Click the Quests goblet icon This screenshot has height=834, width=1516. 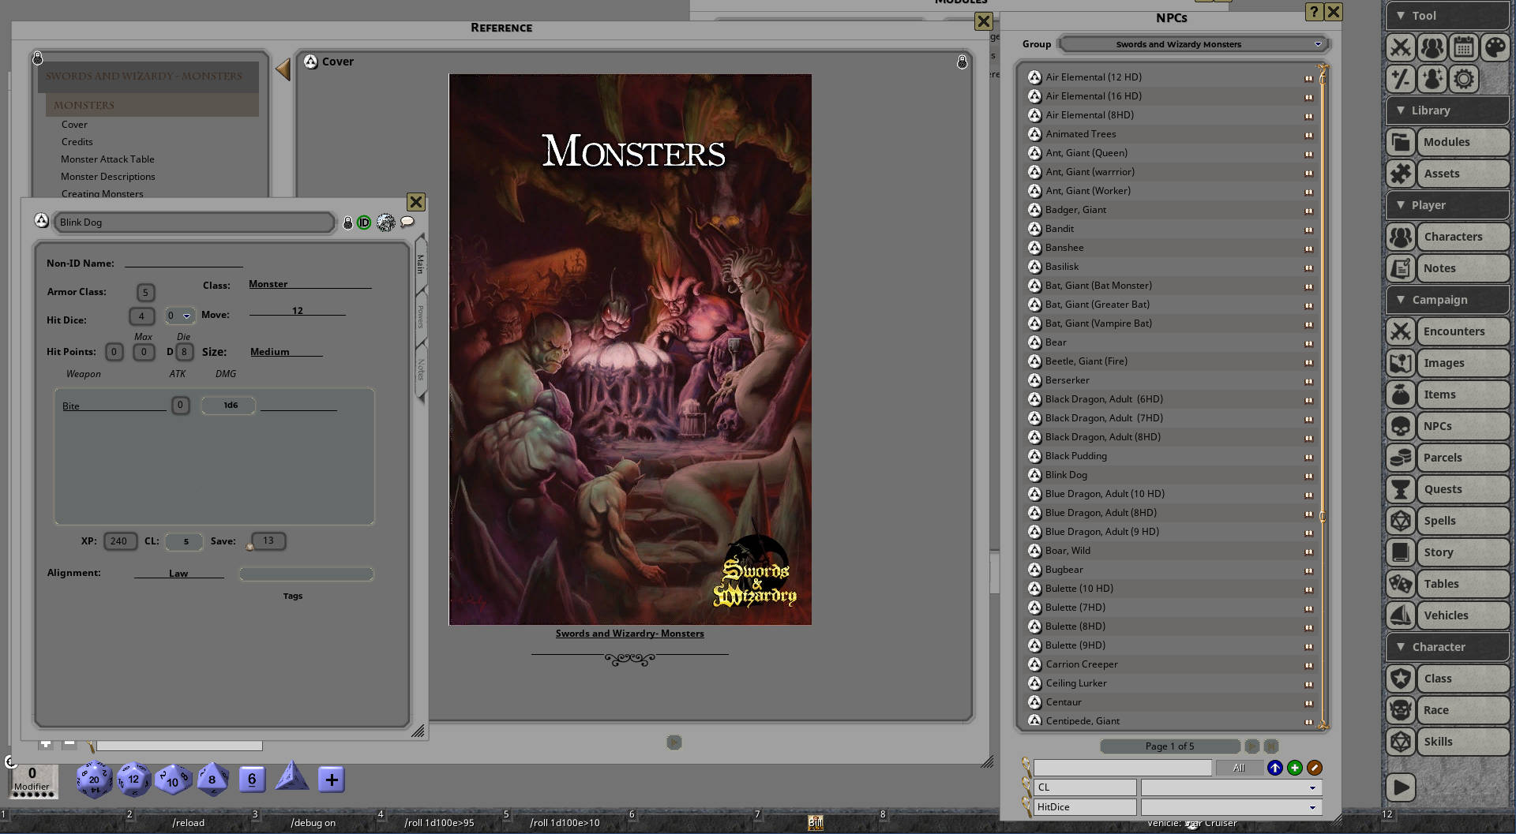click(1401, 489)
